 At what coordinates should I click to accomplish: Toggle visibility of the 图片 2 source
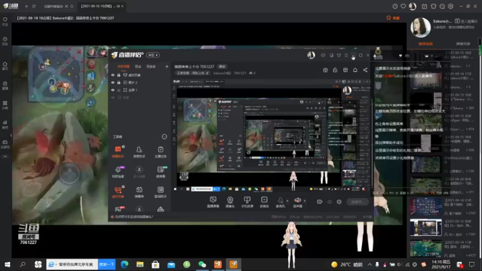(x=113, y=83)
